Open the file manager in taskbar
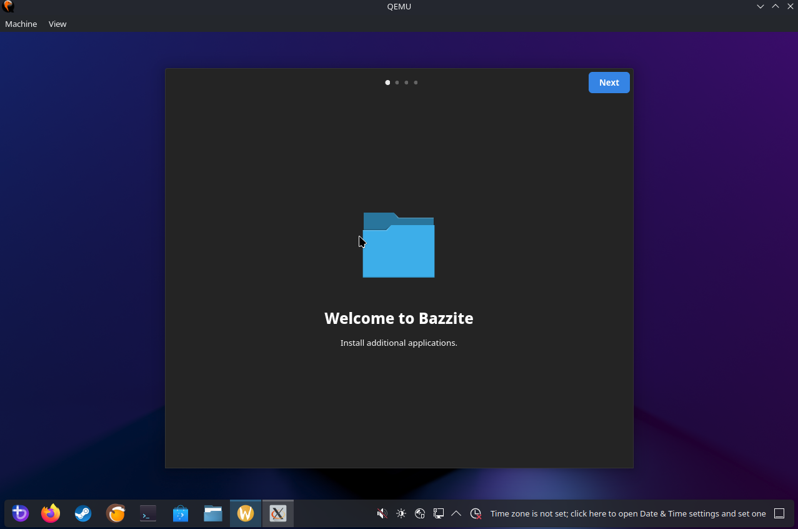Viewport: 798px width, 529px height. (x=213, y=513)
